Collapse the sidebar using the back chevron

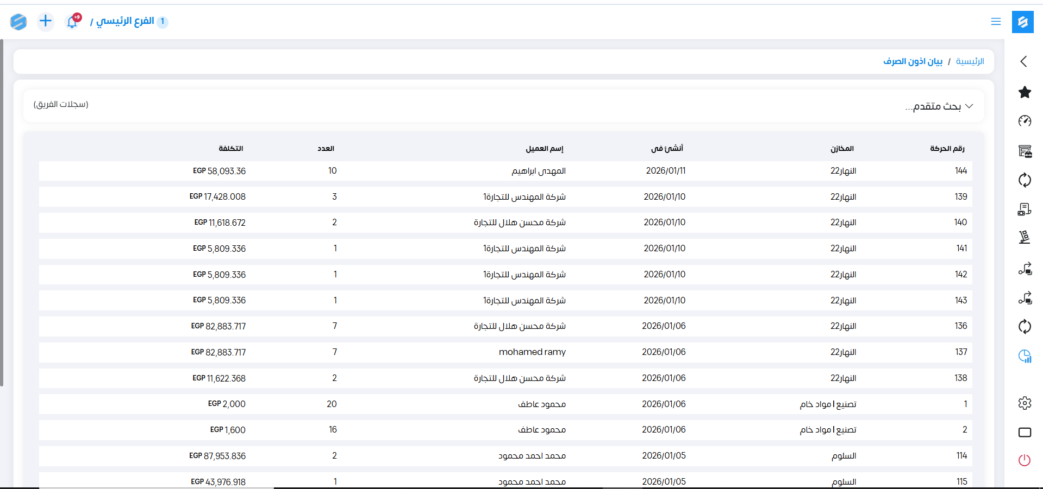(1024, 61)
